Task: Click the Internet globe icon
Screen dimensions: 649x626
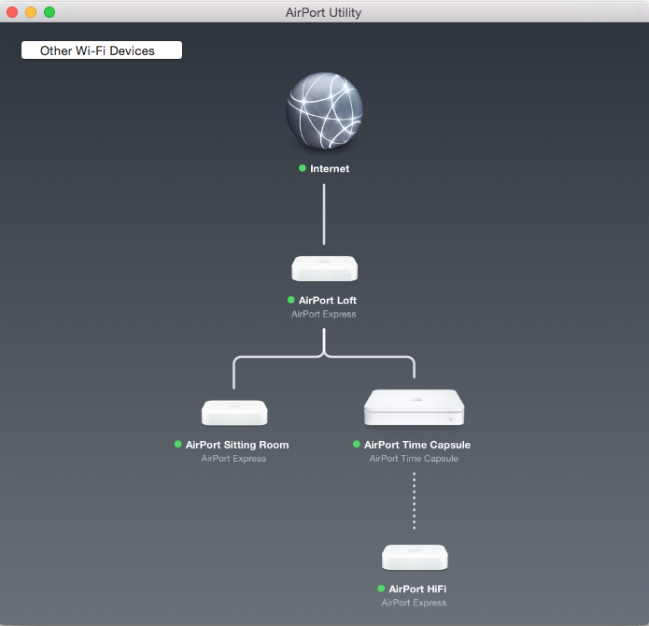Action: coord(324,110)
